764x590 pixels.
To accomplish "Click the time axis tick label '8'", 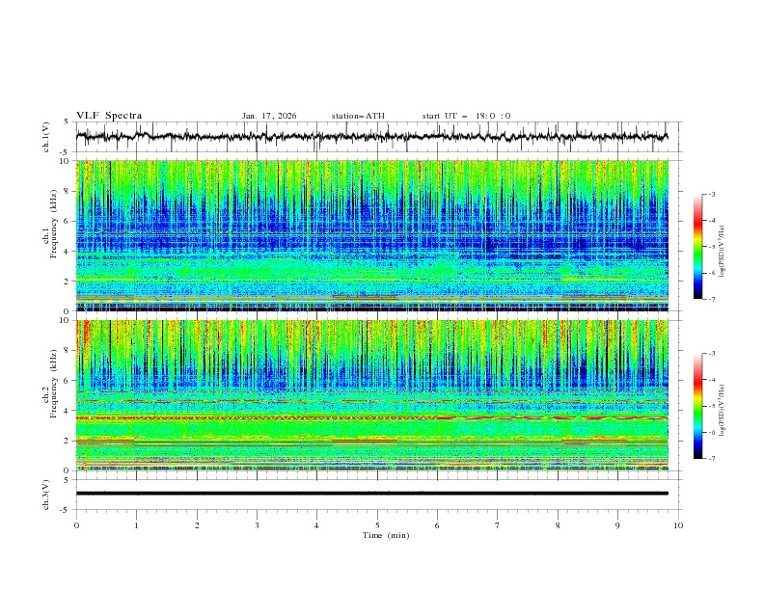I will point(558,525).
